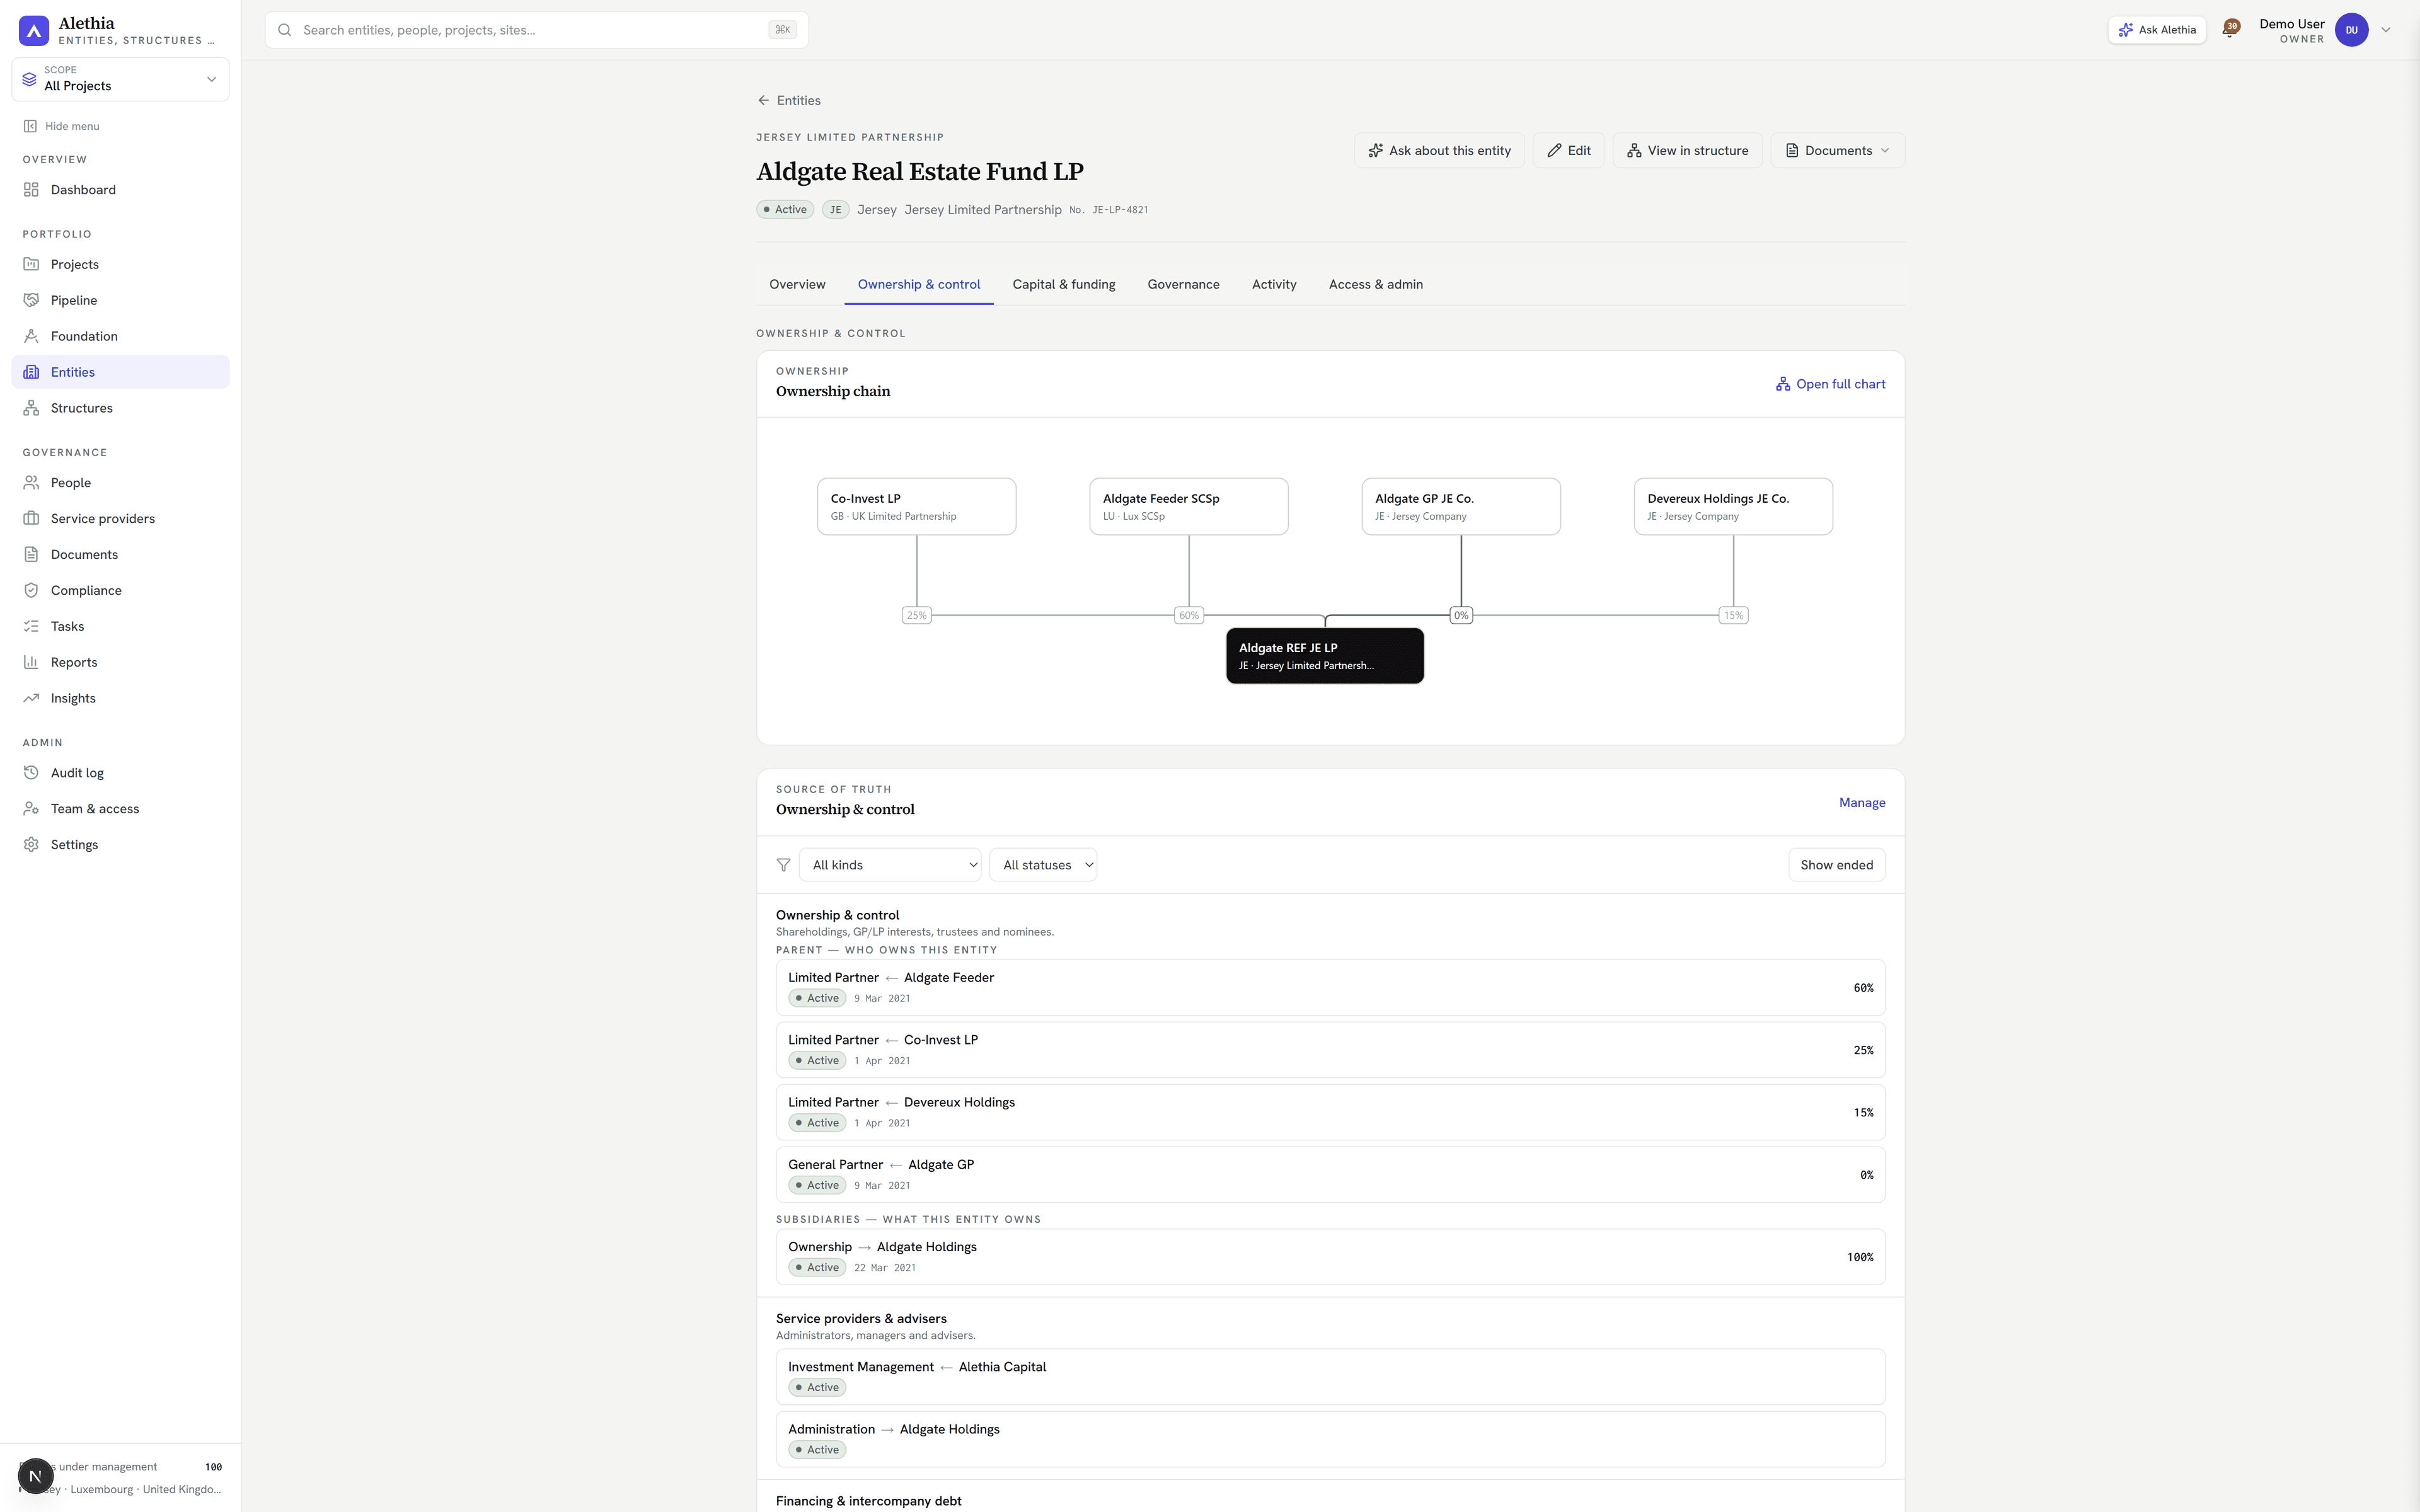
Task: Open Foundation in the sidebar
Action: [120, 336]
